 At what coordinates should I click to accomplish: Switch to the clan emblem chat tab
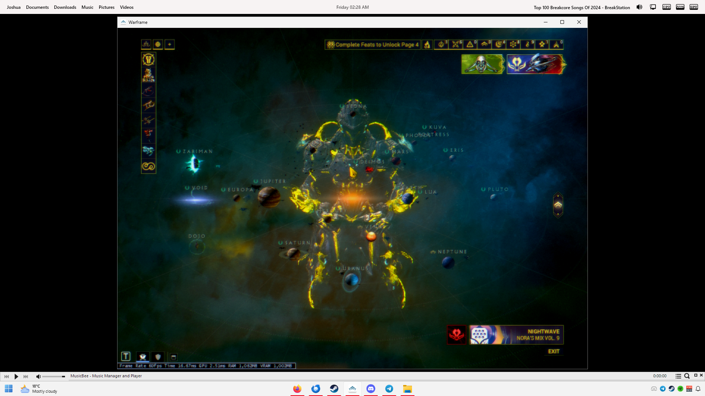143,357
